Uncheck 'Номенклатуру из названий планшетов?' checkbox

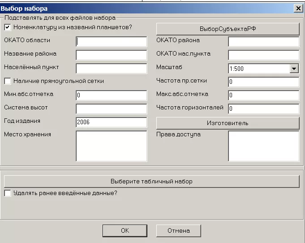(8, 27)
